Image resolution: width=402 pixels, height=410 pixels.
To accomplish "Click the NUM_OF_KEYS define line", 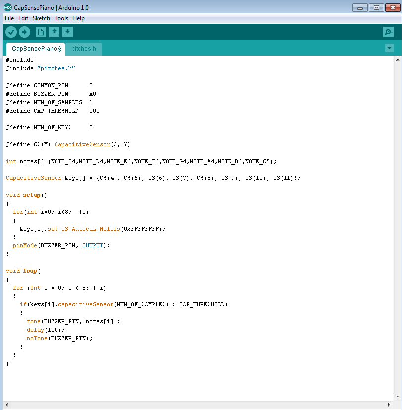I will (49, 127).
